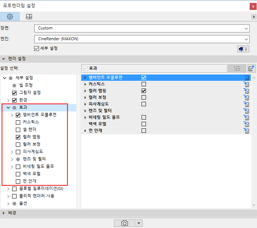The height and width of the screenshot is (228, 257).
Task: Open the 장면 Custom dropdown
Action: pyautogui.click(x=142, y=28)
